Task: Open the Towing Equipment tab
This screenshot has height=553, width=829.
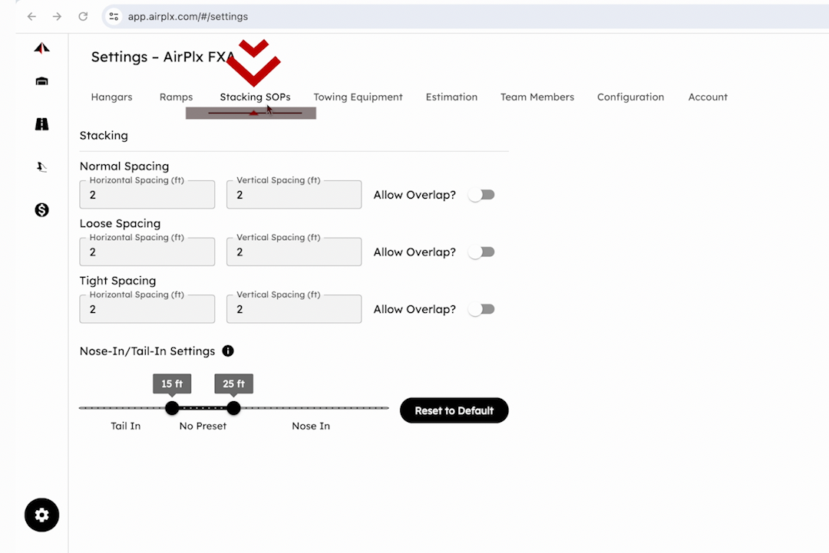Action: click(x=358, y=97)
